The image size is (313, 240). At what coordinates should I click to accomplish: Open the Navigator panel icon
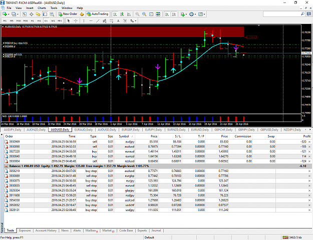tap(38, 14)
